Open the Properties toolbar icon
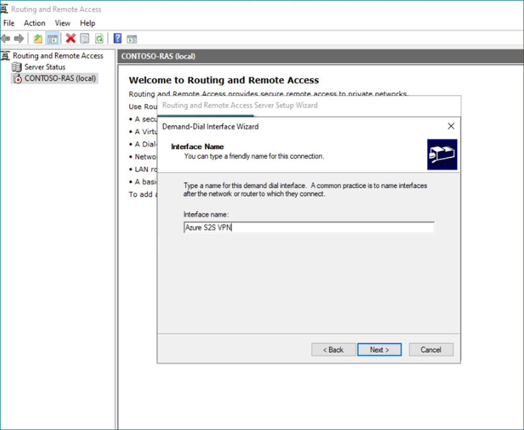The height and width of the screenshot is (430, 524). (x=85, y=39)
